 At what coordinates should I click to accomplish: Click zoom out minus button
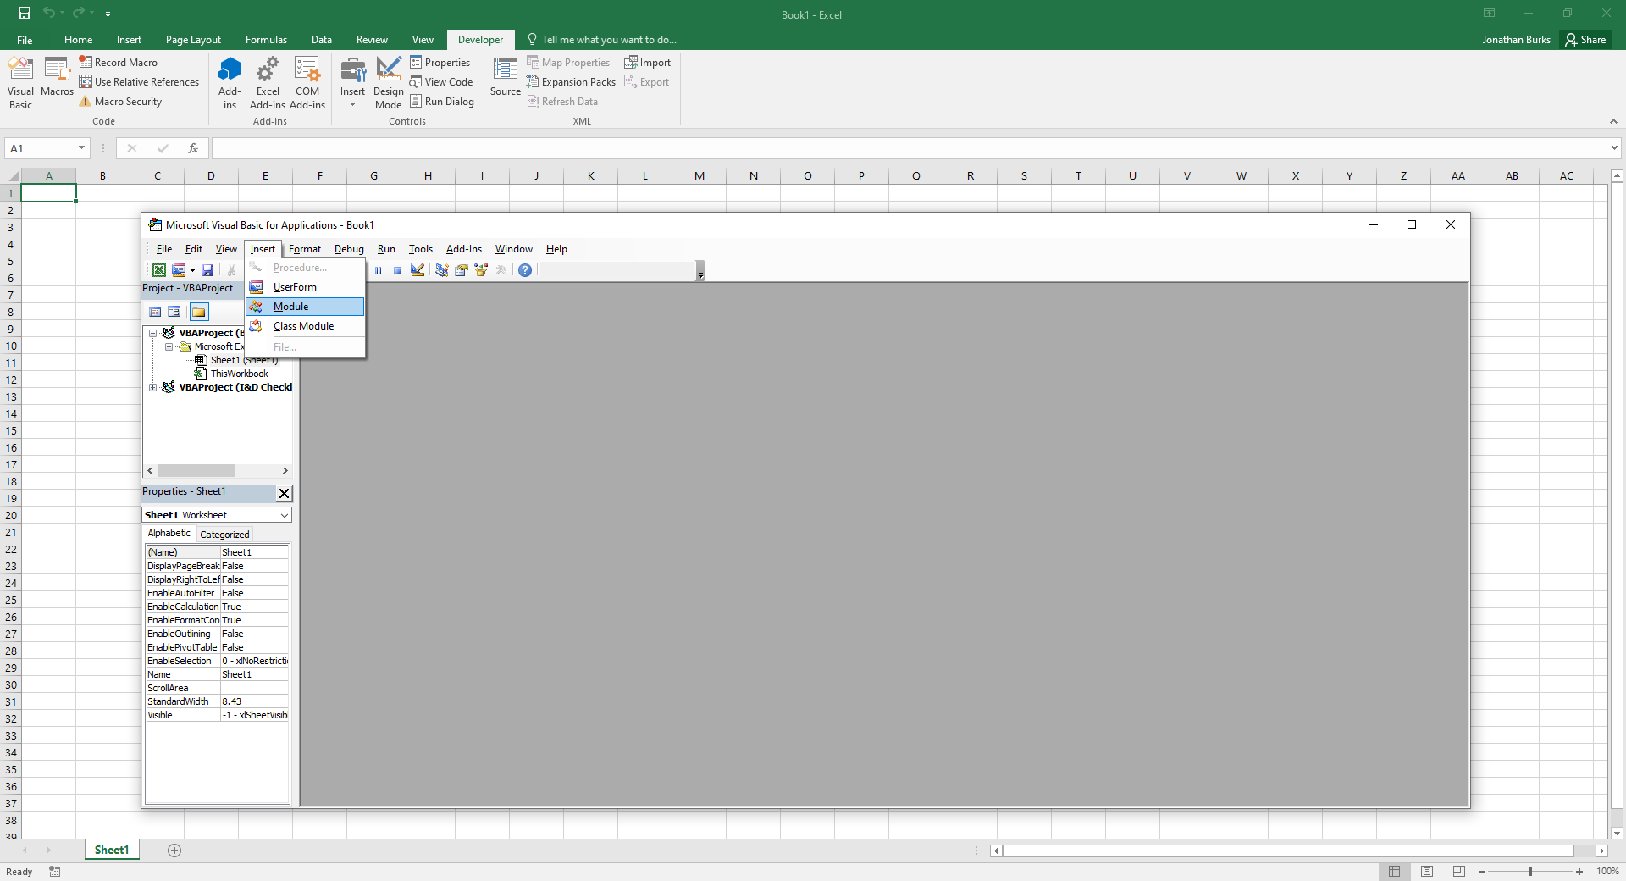(x=1482, y=871)
